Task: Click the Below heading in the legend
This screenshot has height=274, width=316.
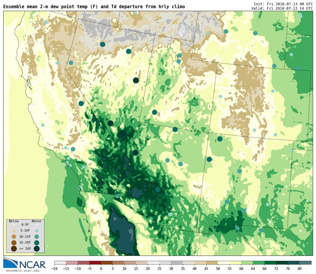Action: (14, 221)
